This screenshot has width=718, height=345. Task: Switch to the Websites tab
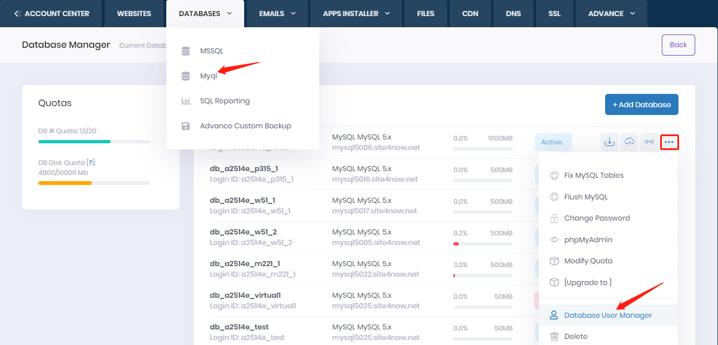[x=134, y=13]
